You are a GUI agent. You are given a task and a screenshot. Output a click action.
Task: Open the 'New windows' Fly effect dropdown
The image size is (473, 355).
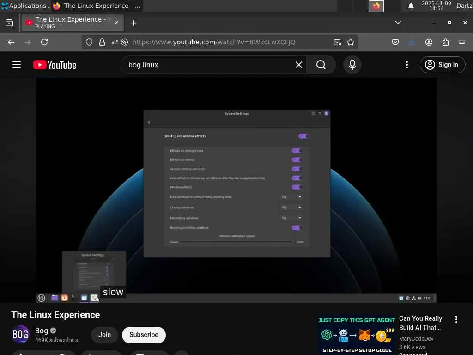(291, 197)
